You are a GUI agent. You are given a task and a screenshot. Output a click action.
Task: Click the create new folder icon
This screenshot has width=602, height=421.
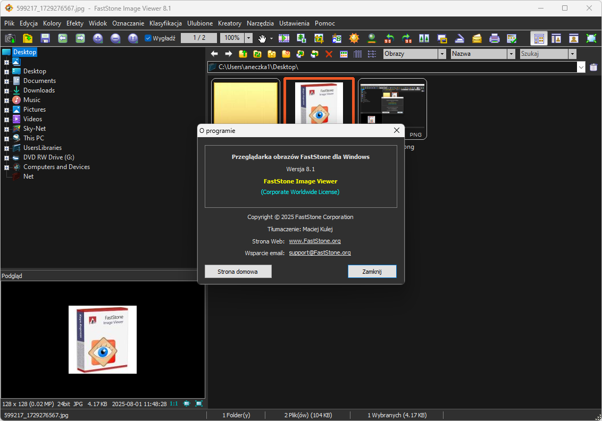[286, 54]
